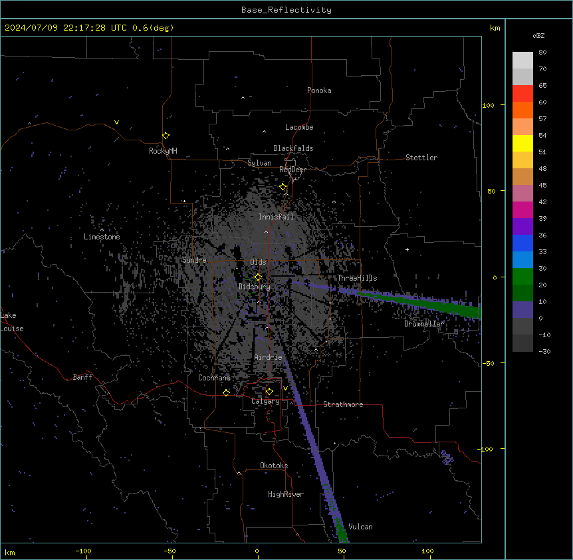Screen dimensions: 573x560
Task: Click the Calgary city label
Action: [265, 401]
